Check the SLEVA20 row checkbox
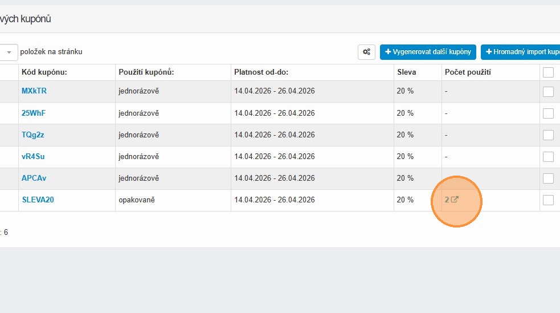560x313 pixels. coord(548,200)
